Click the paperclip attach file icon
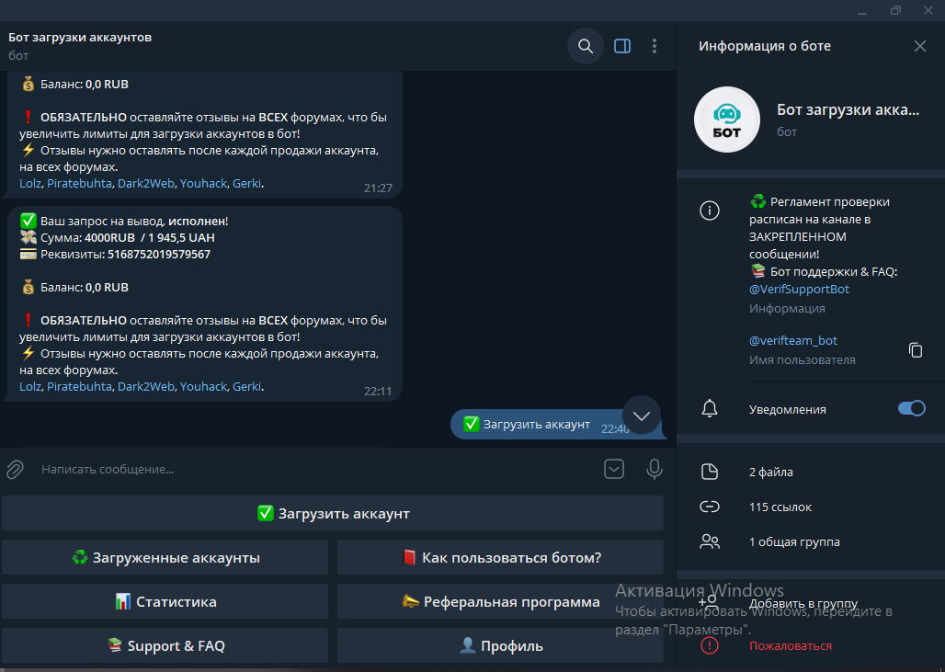This screenshot has width=945, height=672. click(x=15, y=470)
